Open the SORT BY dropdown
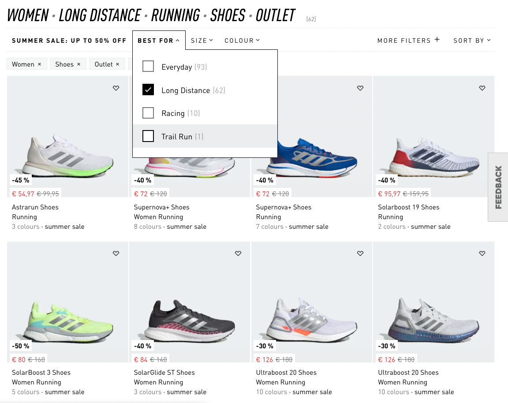This screenshot has height=403, width=508. pyautogui.click(x=471, y=40)
